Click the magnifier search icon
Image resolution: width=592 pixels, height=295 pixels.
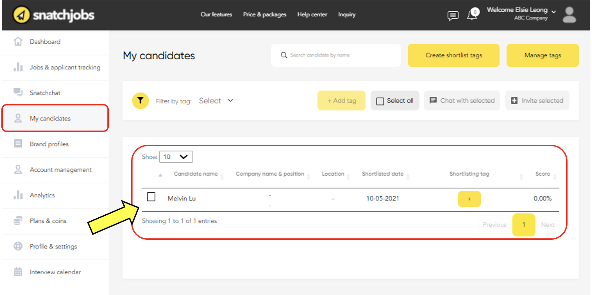pyautogui.click(x=284, y=55)
